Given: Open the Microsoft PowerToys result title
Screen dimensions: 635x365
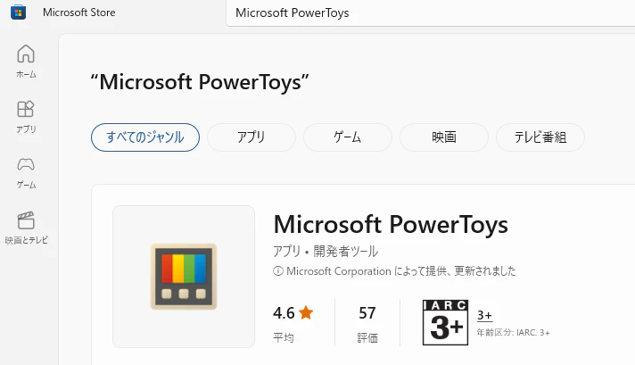Looking at the screenshot, I should click(x=390, y=224).
